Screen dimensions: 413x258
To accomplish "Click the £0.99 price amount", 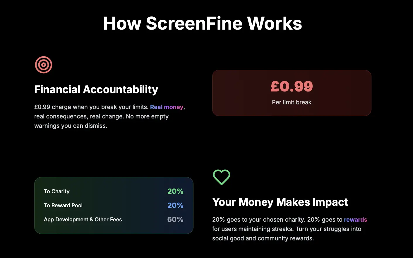I will pos(292,86).
